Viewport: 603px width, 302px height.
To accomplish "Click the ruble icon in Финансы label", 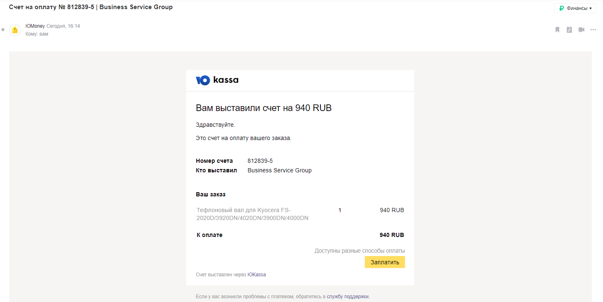I will click(561, 8).
